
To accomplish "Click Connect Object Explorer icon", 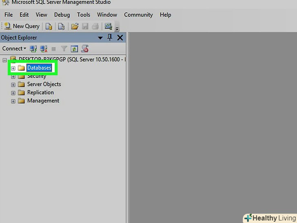I will (33, 49).
